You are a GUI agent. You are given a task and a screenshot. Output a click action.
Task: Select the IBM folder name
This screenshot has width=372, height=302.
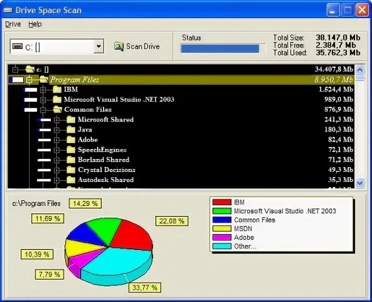71,89
